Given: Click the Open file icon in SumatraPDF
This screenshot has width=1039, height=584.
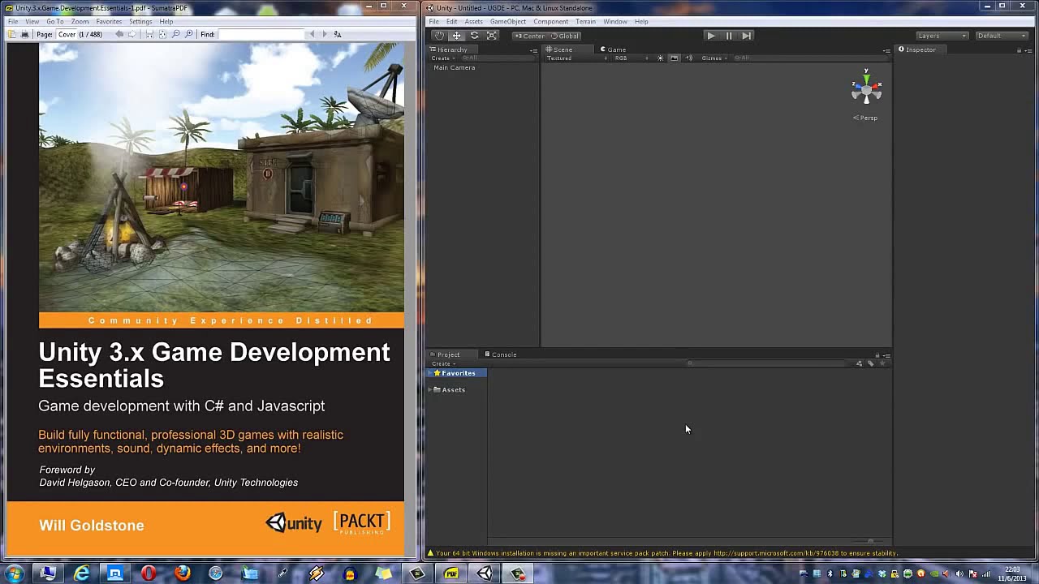Looking at the screenshot, I should click(13, 34).
